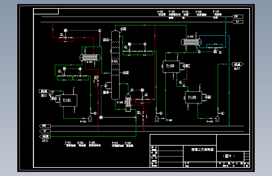Click the empty box at drawing top-left corner
This screenshot has height=176, width=272.
(46, 11)
